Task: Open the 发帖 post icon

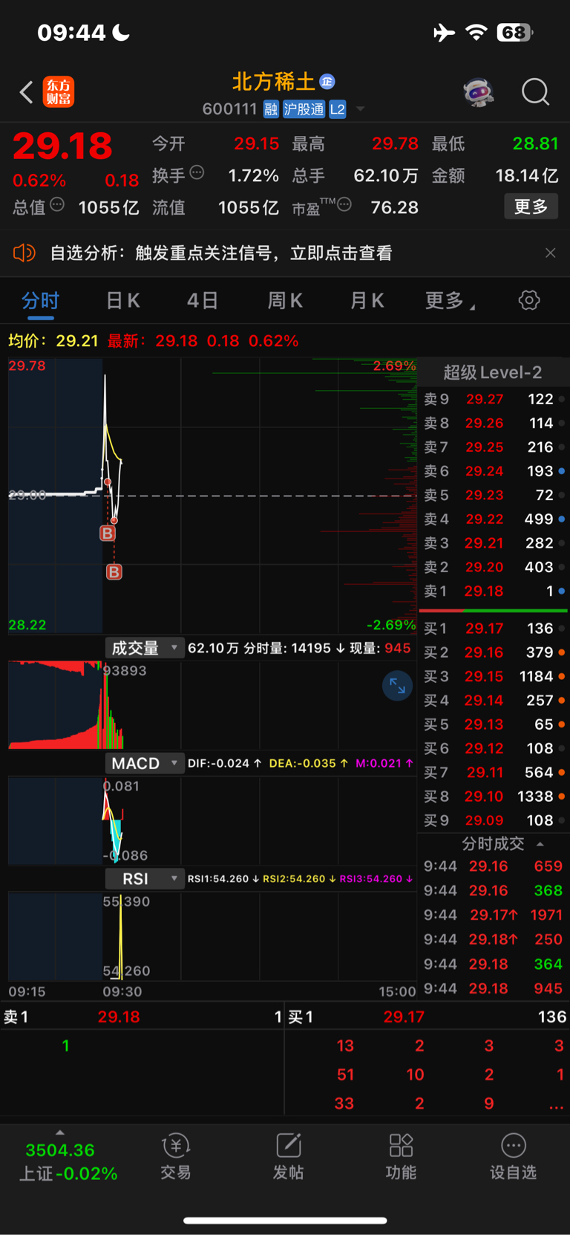Action: (288, 1158)
